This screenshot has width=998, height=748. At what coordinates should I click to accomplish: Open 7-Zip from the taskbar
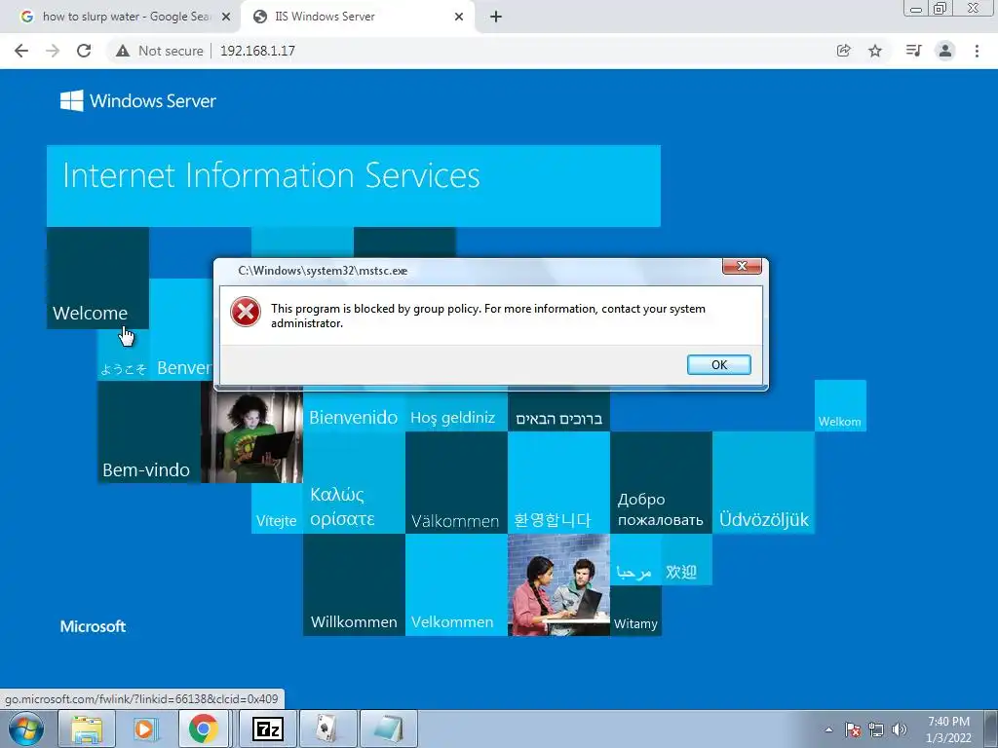click(x=267, y=729)
